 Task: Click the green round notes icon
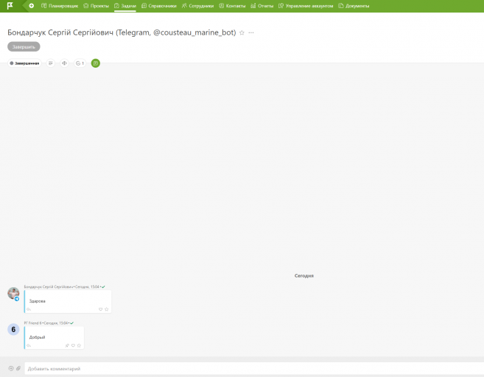pyautogui.click(x=96, y=63)
